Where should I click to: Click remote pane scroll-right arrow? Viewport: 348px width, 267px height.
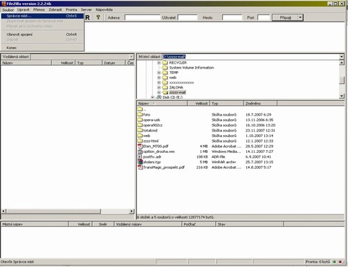tap(131, 211)
